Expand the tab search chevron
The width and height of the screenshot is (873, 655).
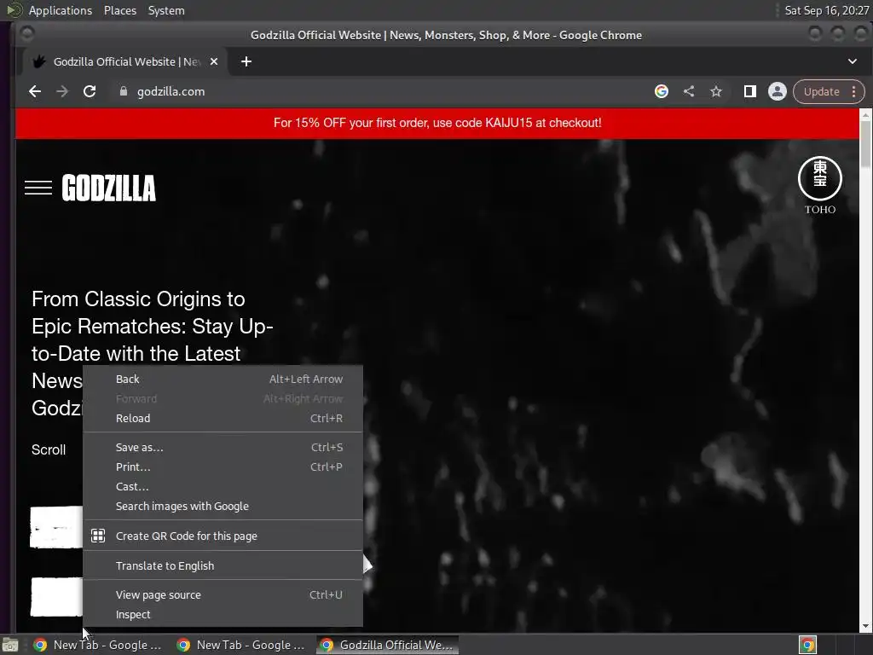[x=853, y=61]
